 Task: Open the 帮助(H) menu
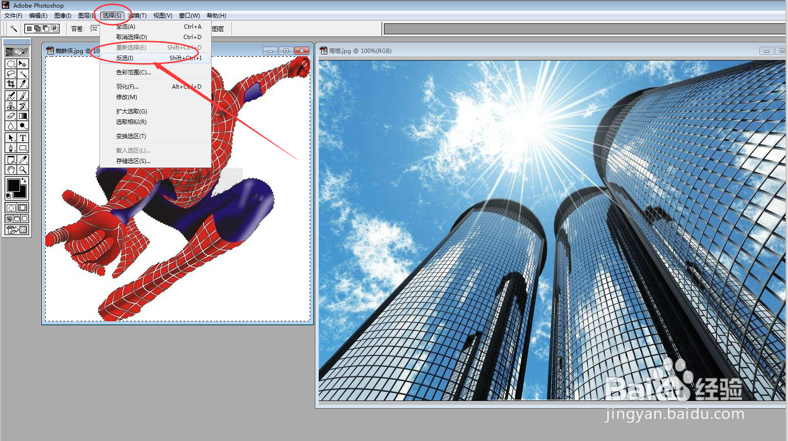[216, 16]
